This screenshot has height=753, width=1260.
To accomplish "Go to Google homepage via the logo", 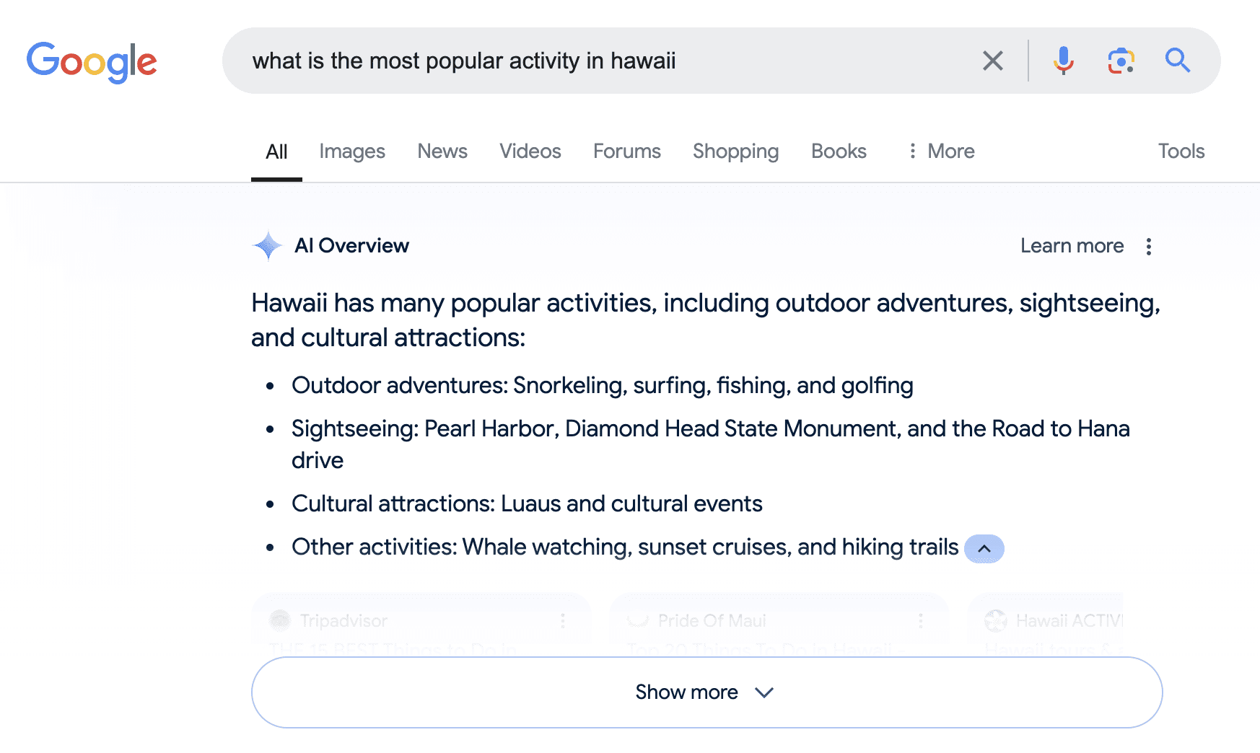I will 92,62.
